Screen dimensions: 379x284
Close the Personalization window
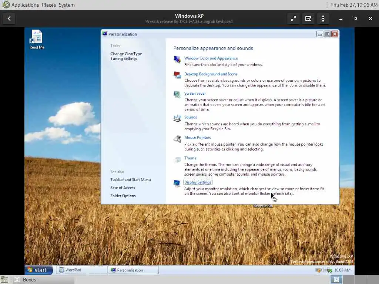click(x=335, y=34)
